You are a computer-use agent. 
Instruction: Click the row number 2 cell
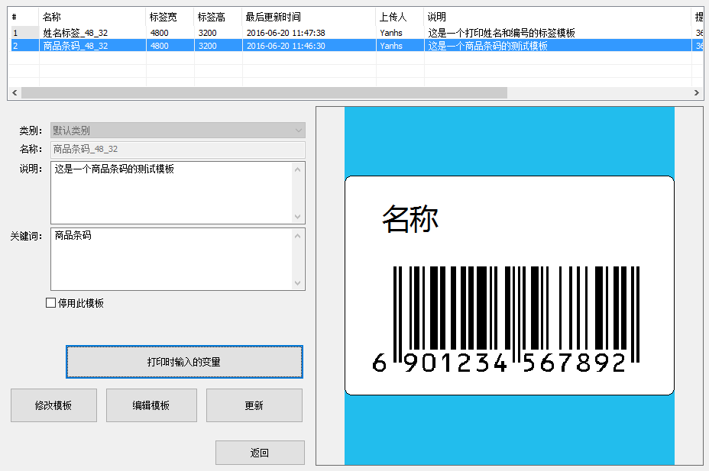click(x=24, y=46)
